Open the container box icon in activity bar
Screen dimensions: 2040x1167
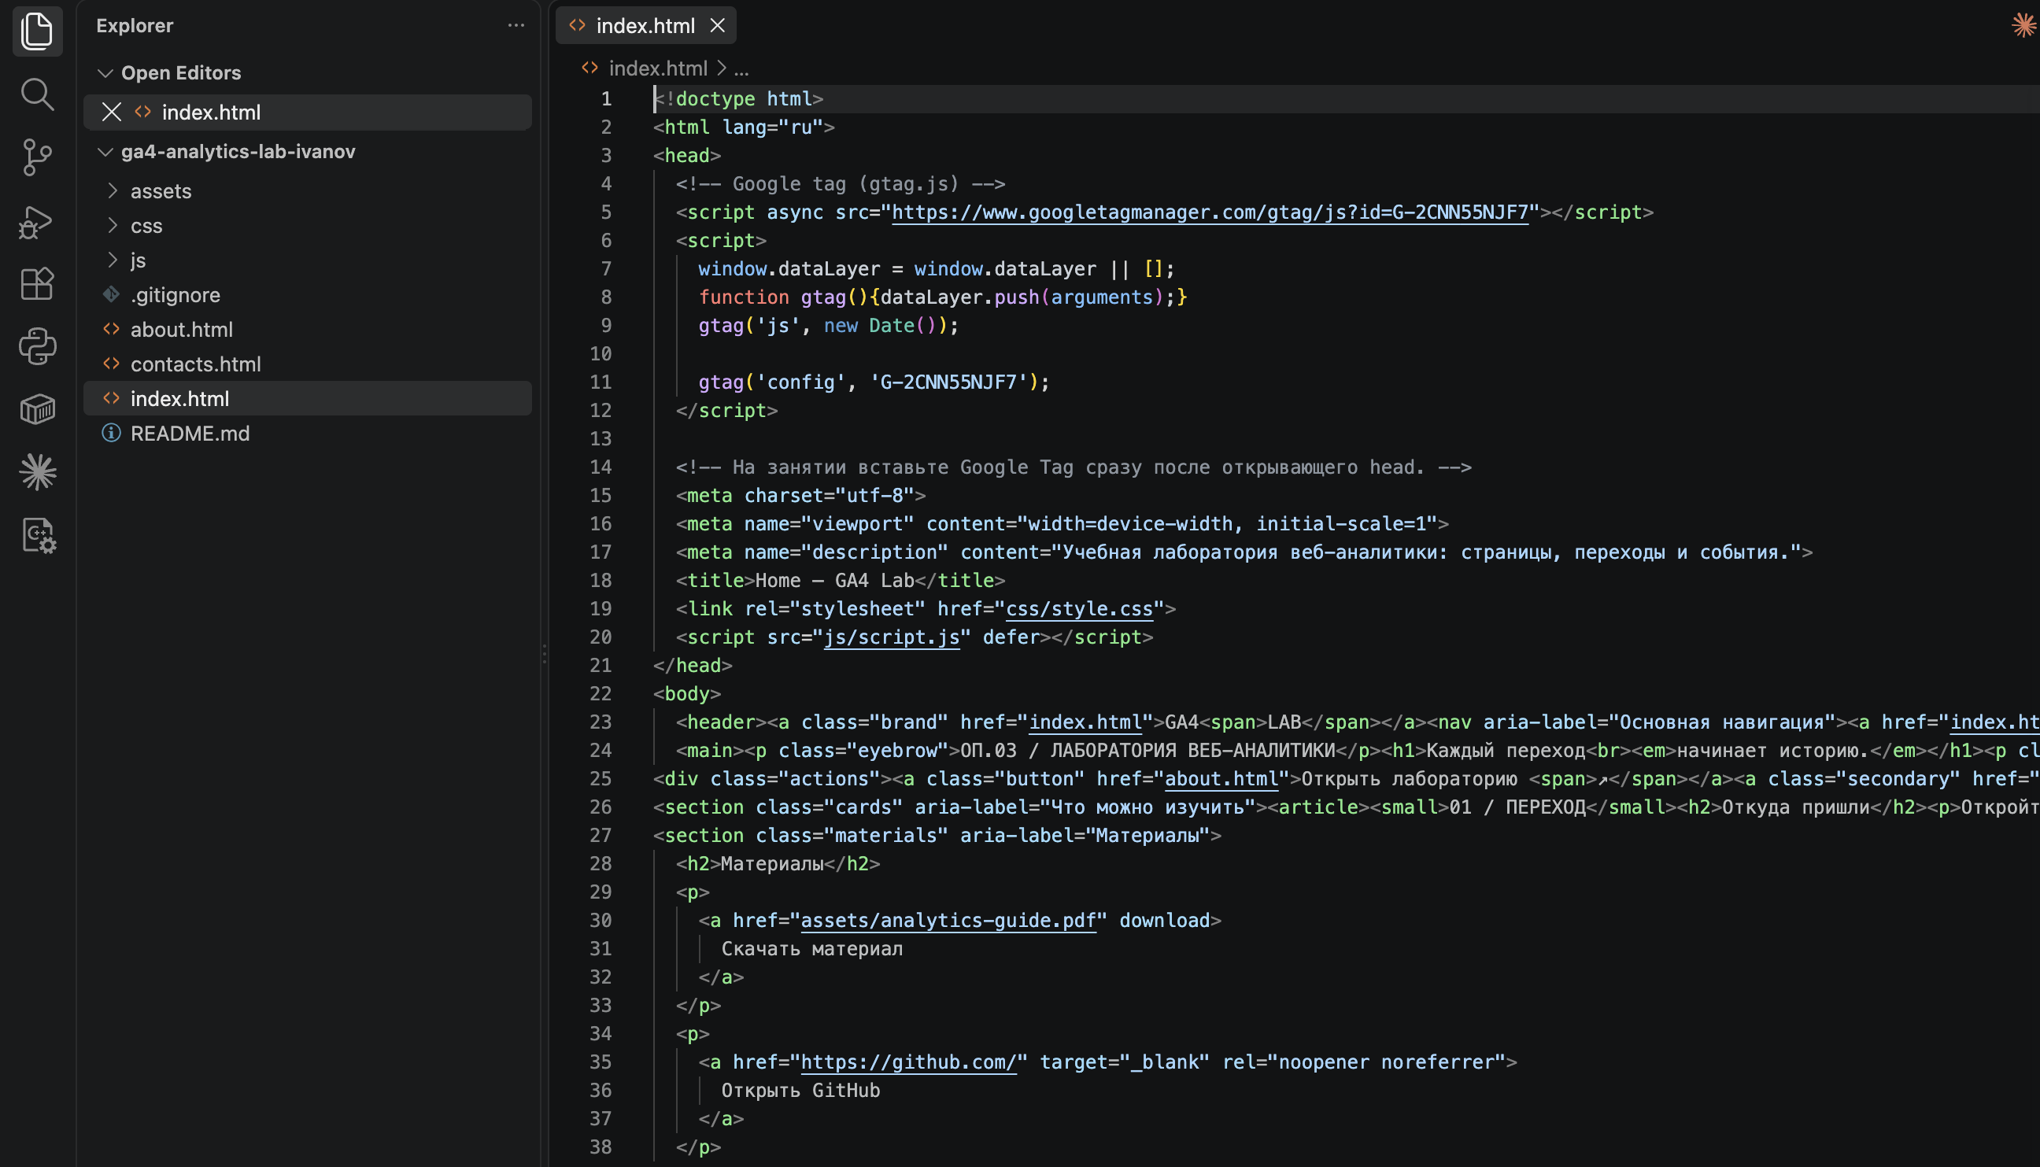pos(37,409)
